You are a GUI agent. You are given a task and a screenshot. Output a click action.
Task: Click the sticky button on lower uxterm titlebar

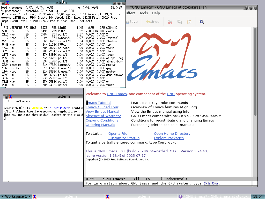coord(6,97)
